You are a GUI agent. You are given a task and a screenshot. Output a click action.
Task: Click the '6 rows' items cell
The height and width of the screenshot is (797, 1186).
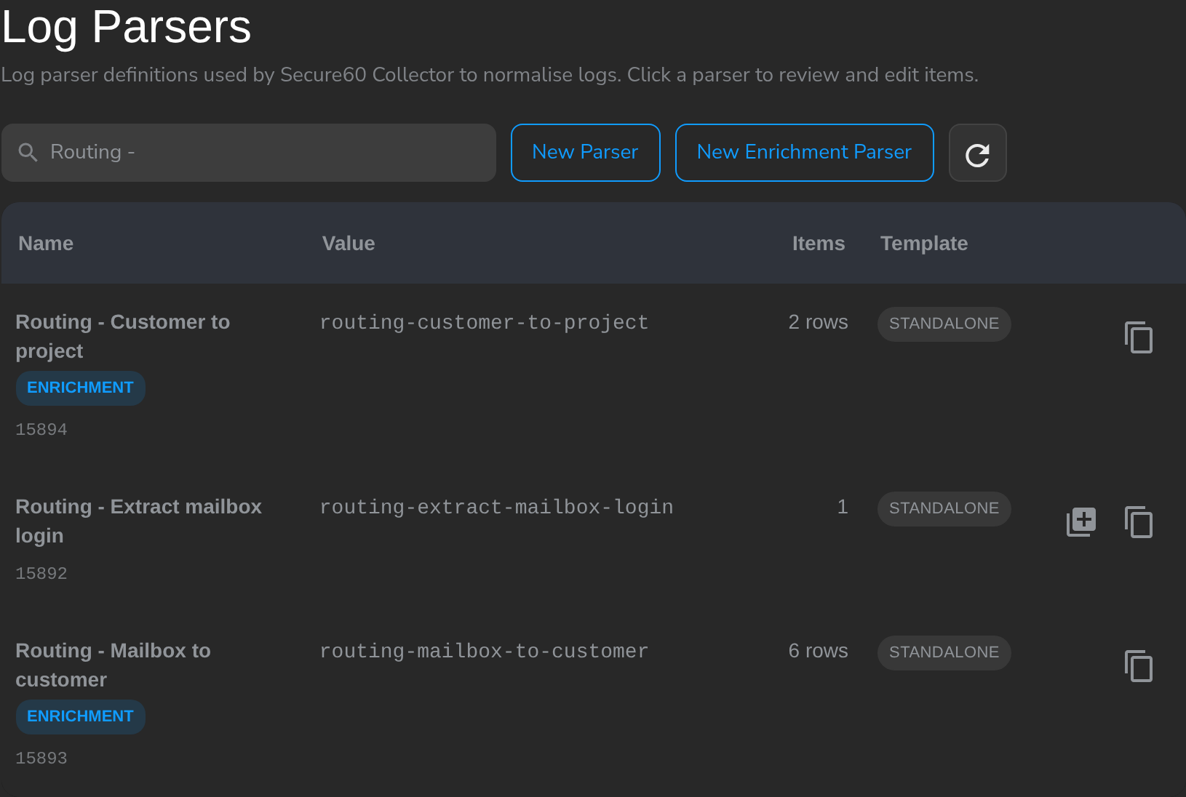coord(818,651)
